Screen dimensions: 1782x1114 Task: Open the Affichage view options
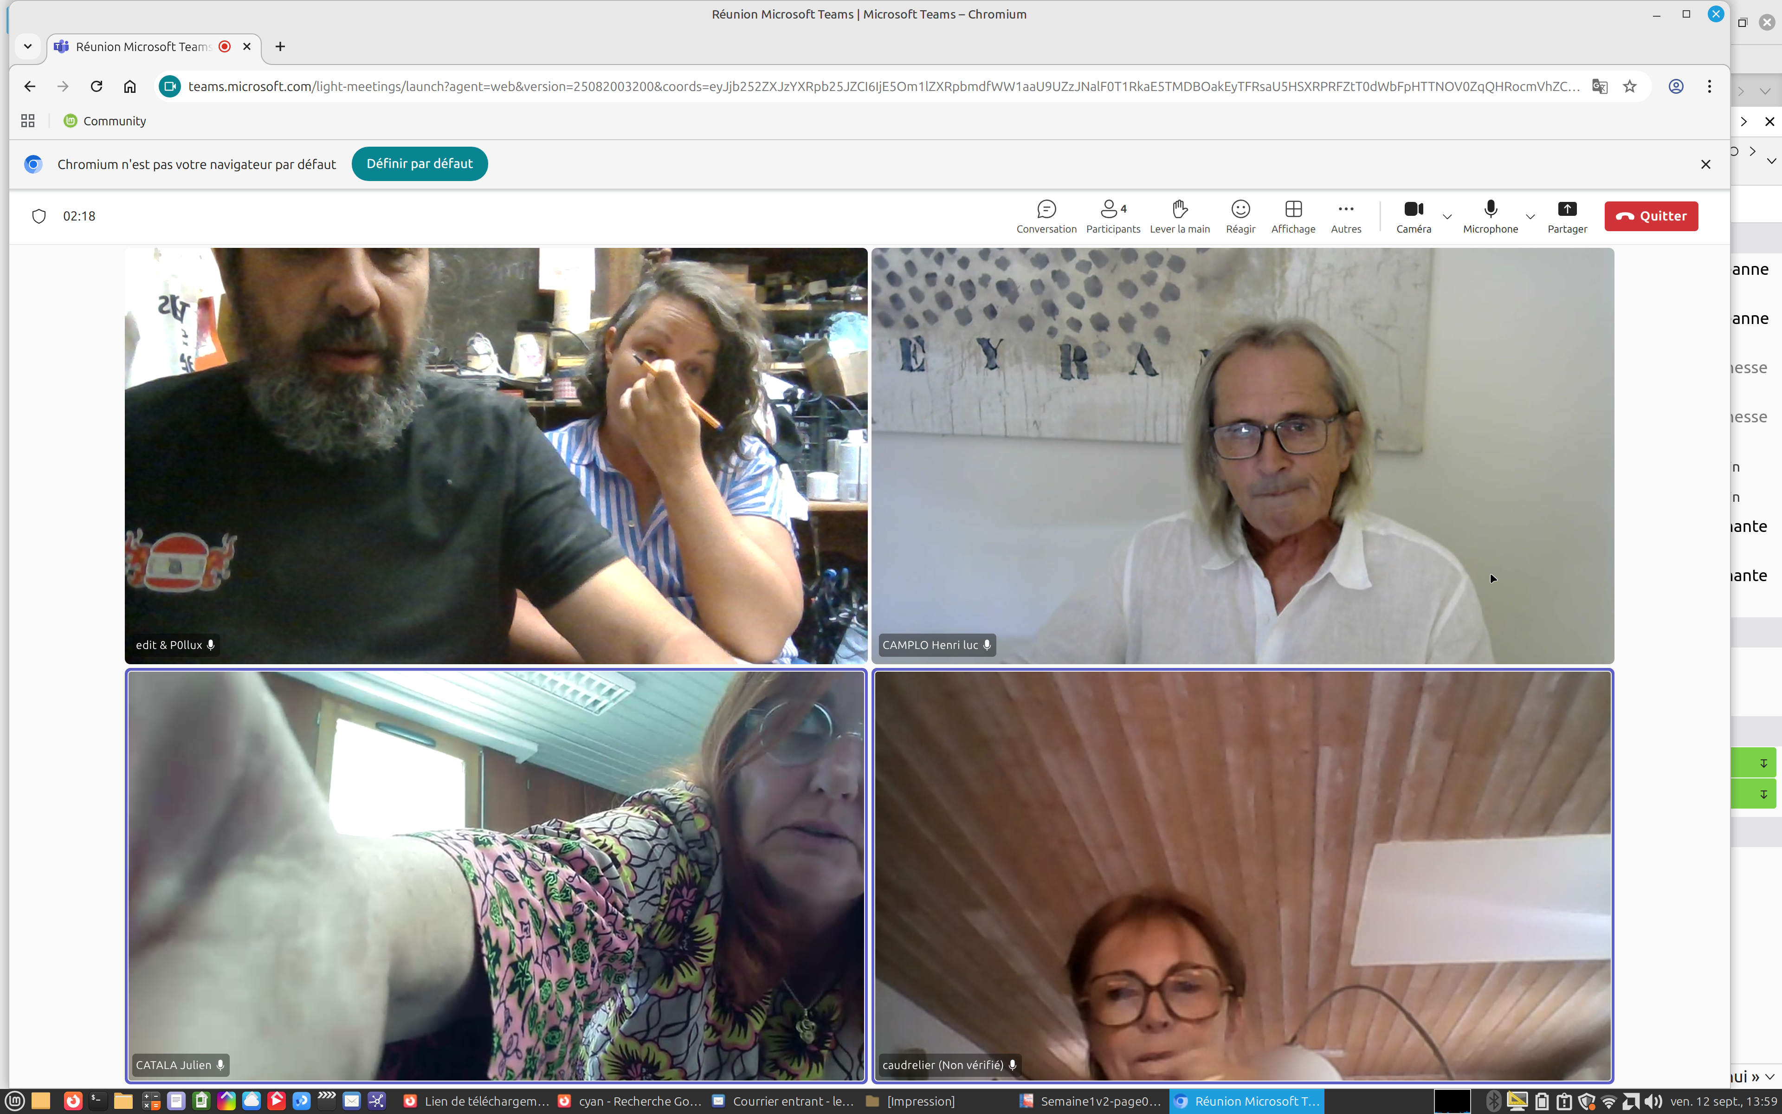(x=1293, y=217)
